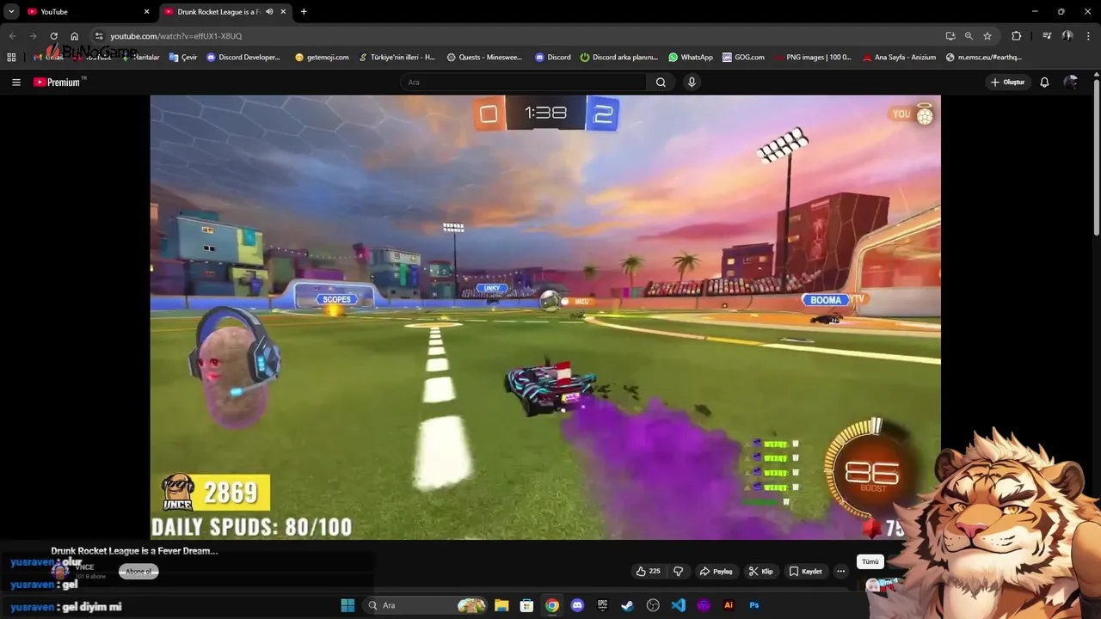
Task: Save video with the Kaydet button
Action: 806,572
